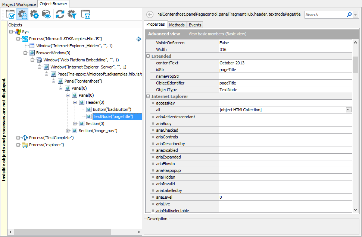This screenshot has width=362, height=237.
Task: Click the window with checkmark toolbar icon
Action: click(x=10, y=15)
